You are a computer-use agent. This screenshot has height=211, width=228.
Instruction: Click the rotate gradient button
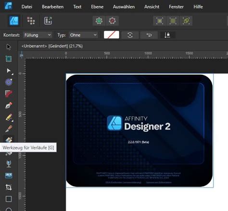point(130,35)
